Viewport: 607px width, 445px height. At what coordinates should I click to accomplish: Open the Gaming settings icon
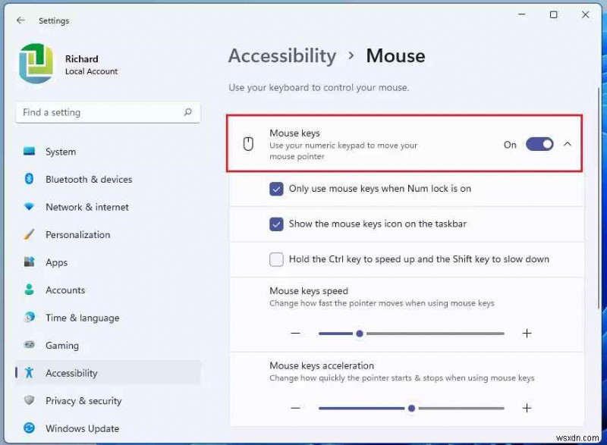coord(30,346)
